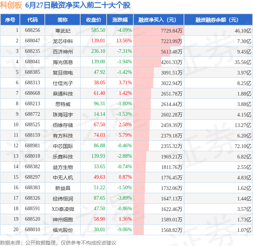Click stock code 688010

click(33, 229)
